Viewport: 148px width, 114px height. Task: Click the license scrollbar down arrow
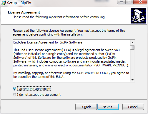click(132, 80)
